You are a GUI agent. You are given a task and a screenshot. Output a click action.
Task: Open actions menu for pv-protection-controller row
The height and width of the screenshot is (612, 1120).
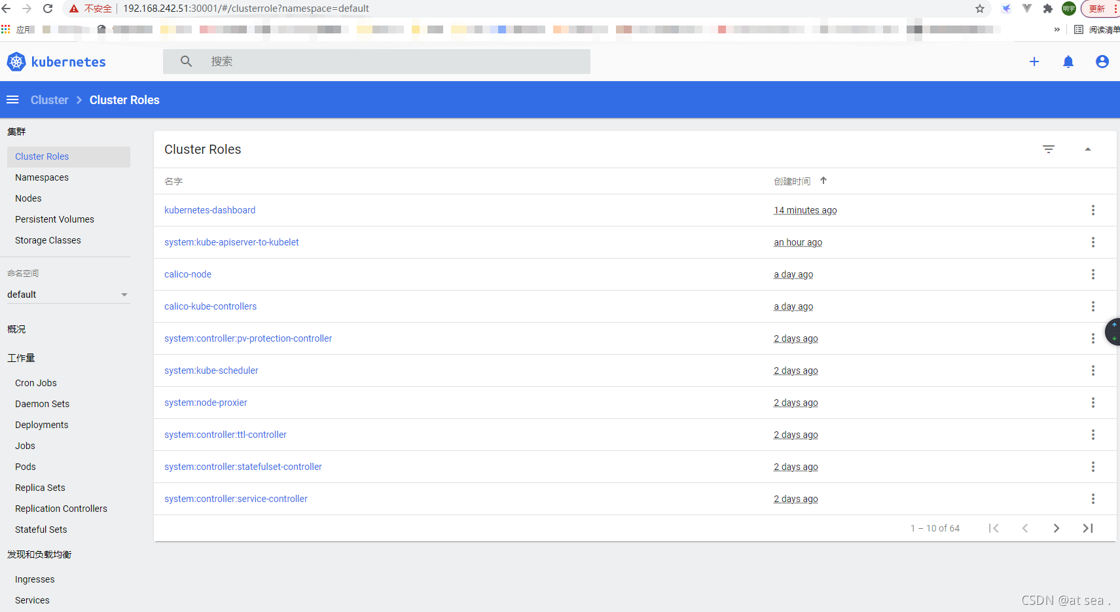[x=1093, y=338]
